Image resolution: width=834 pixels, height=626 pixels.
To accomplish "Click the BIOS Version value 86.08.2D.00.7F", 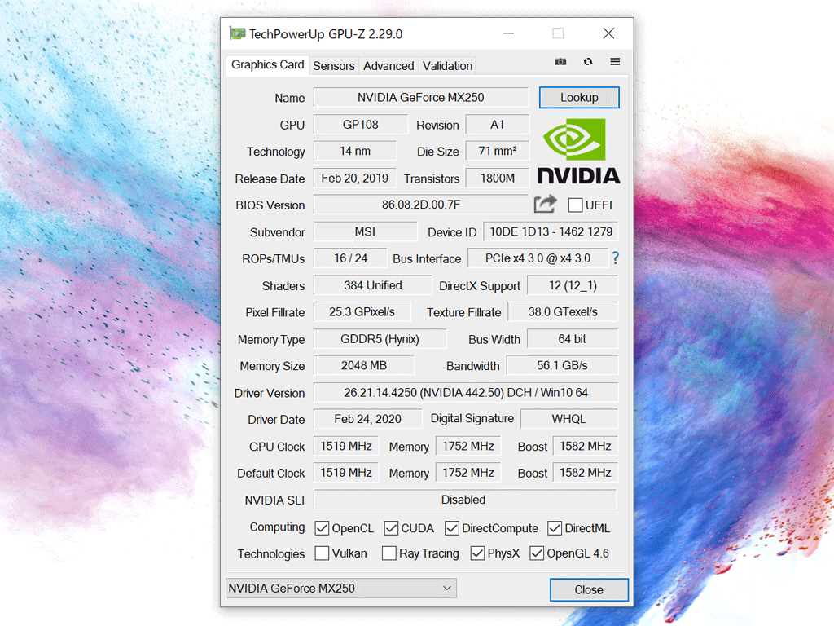I will (x=421, y=205).
